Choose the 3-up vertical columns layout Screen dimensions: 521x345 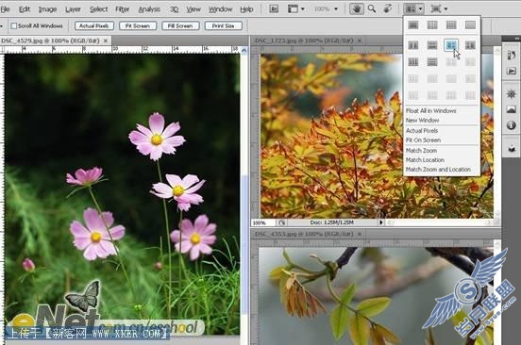413,61
